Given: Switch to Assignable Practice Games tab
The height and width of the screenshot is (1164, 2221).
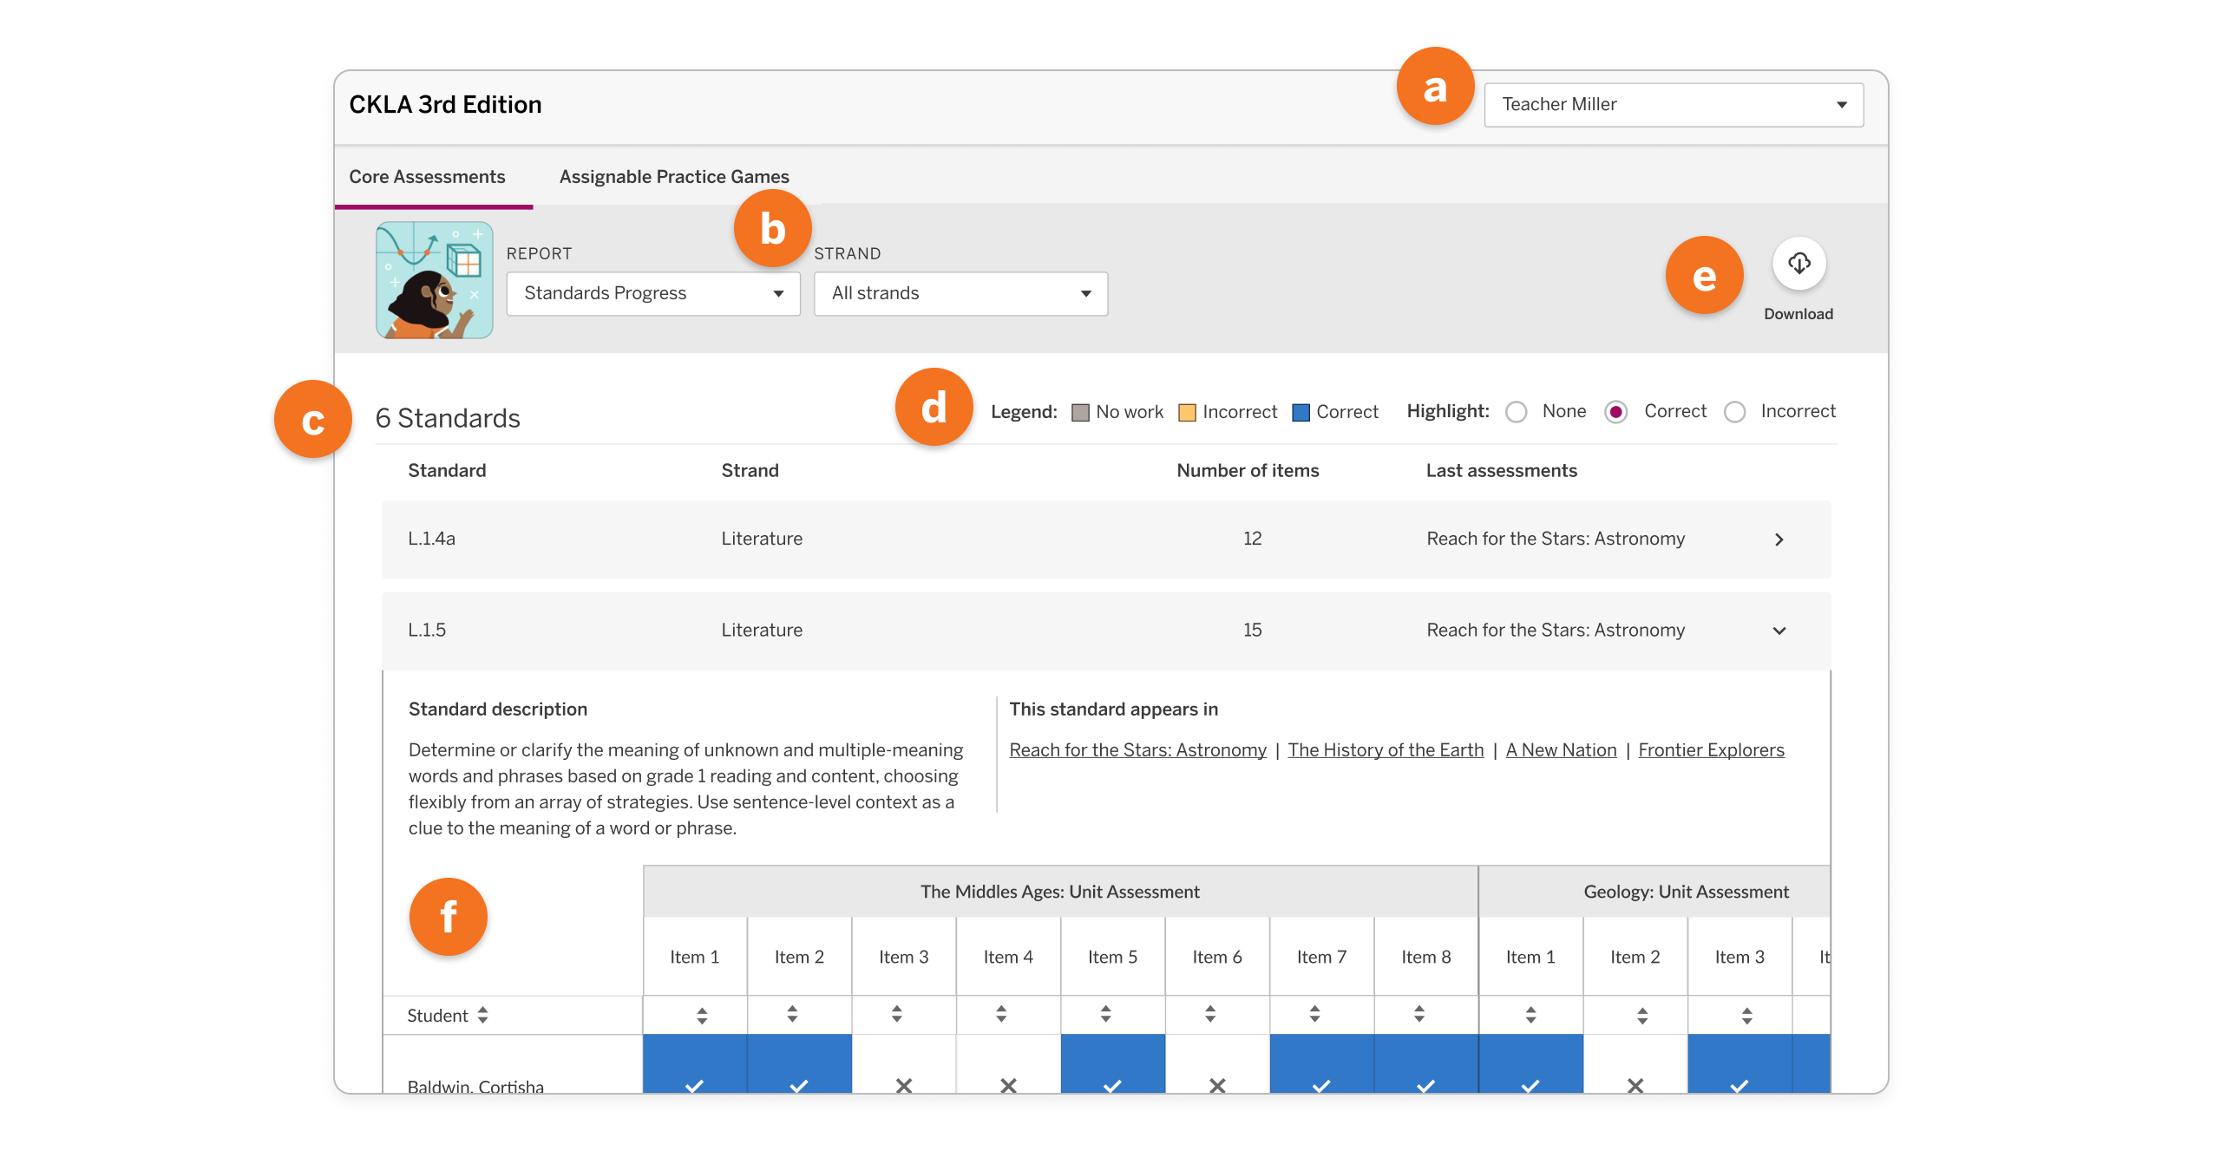Looking at the screenshot, I should coord(674,177).
